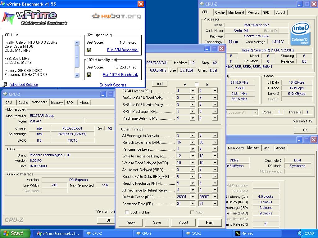Open CAS# Latency (tCL) column A dropdown
This screenshot has height=238, width=318.
(193, 91)
